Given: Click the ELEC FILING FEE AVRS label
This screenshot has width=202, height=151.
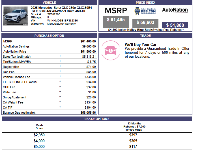Looking at the screenshot, I should (20, 82).
